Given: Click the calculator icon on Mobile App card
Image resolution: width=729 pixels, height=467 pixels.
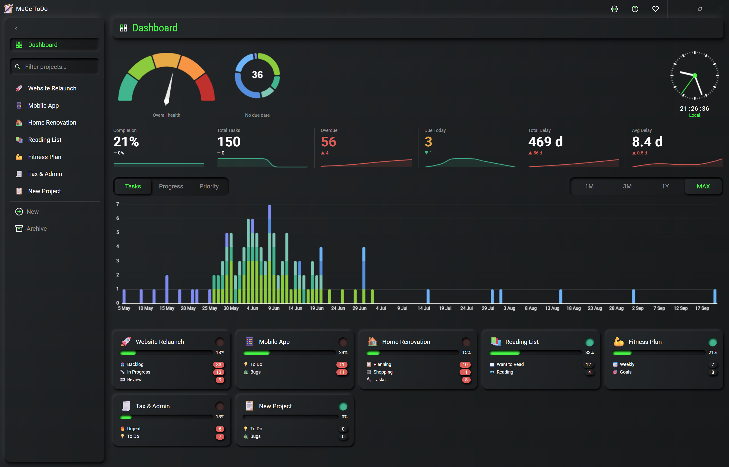Looking at the screenshot, I should [x=249, y=342].
